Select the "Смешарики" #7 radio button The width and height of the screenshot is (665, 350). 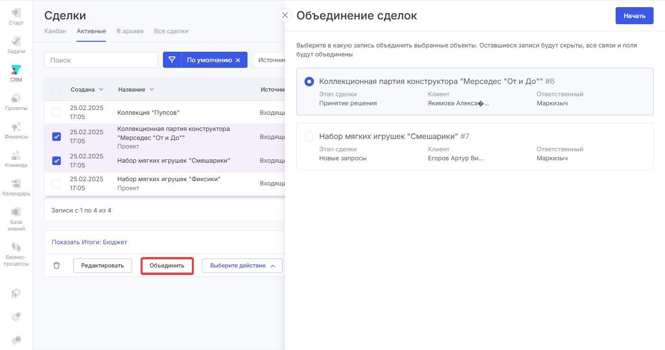click(x=309, y=137)
